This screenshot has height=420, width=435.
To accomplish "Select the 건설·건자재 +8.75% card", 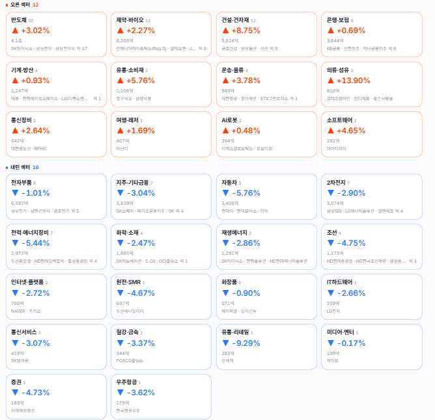I will click(x=266, y=34).
